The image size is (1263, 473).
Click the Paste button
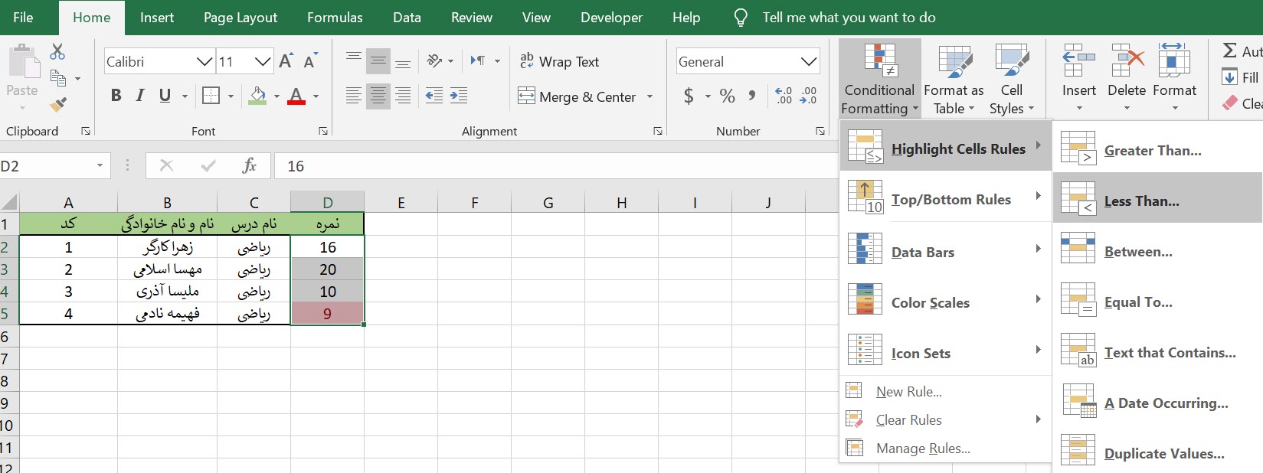point(22,70)
